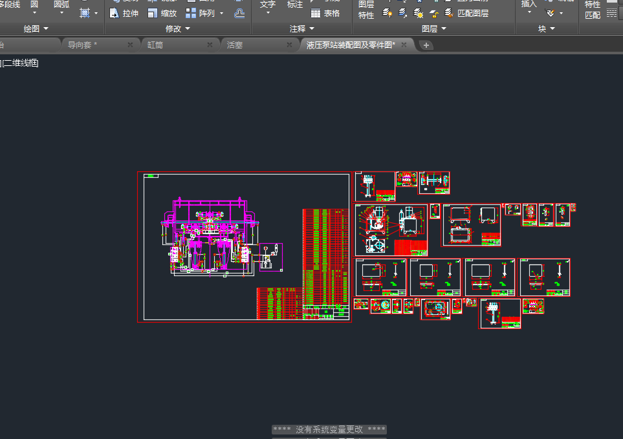623x439 pixels.
Task: Open the attribute edit dropdown arrow
Action: pos(561,14)
